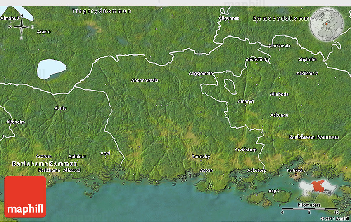Click the © 2011 Maphill copyright text
351x222 pixels.
tap(335, 218)
